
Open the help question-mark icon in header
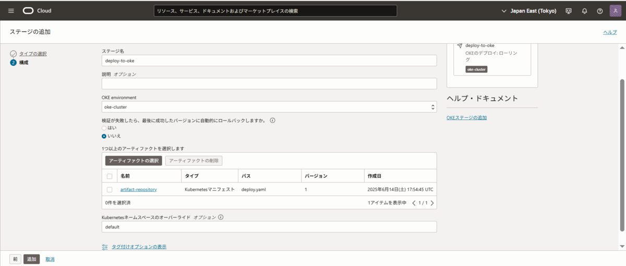[x=600, y=11]
